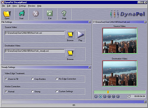Close the progress bar panel

coord(145,102)
